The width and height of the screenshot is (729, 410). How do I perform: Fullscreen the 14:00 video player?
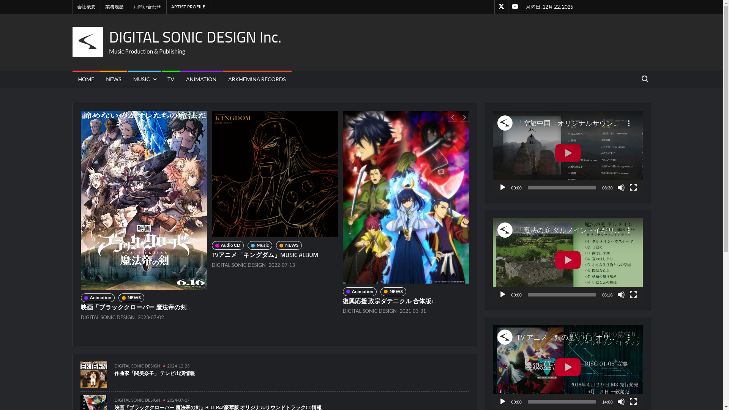[x=633, y=402]
